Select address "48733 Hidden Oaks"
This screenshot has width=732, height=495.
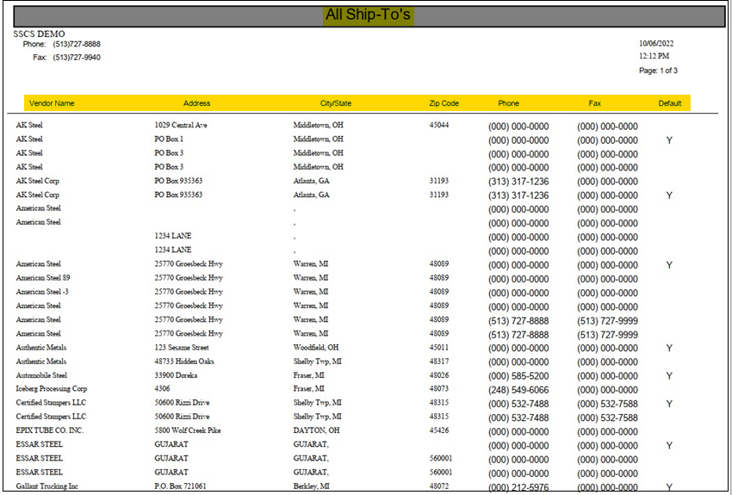coord(184,362)
